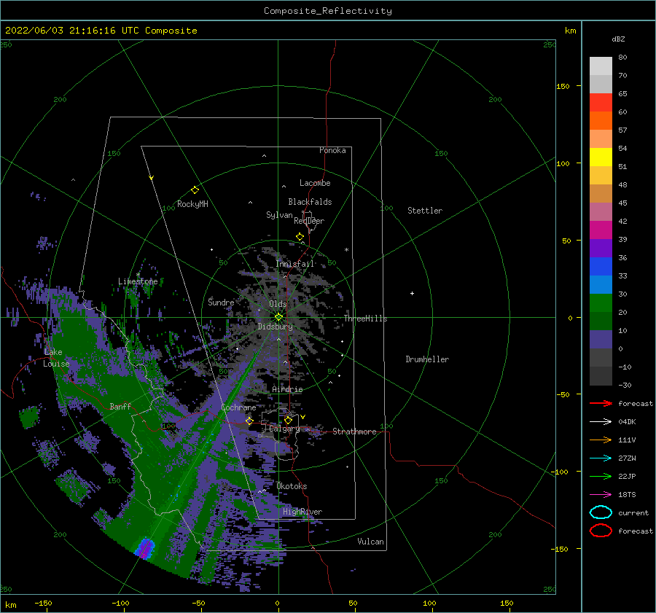The image size is (656, 613).
Task: Click the Sylvan label
Action: pos(279,215)
